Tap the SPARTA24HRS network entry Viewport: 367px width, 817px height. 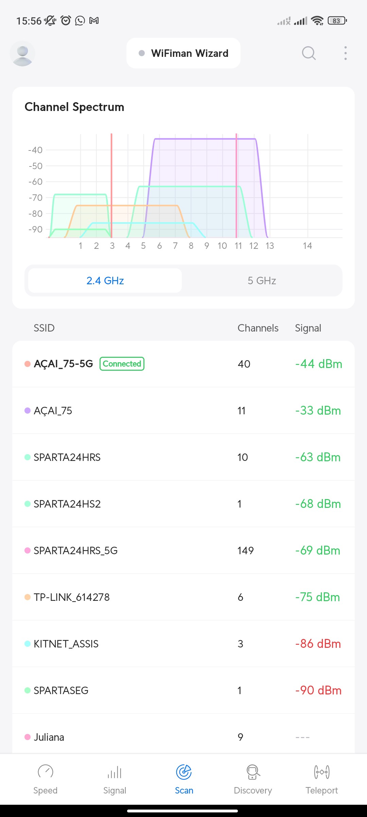(183, 457)
